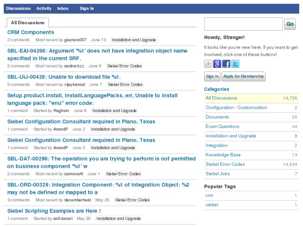Focus the search text field

pos(243,24)
